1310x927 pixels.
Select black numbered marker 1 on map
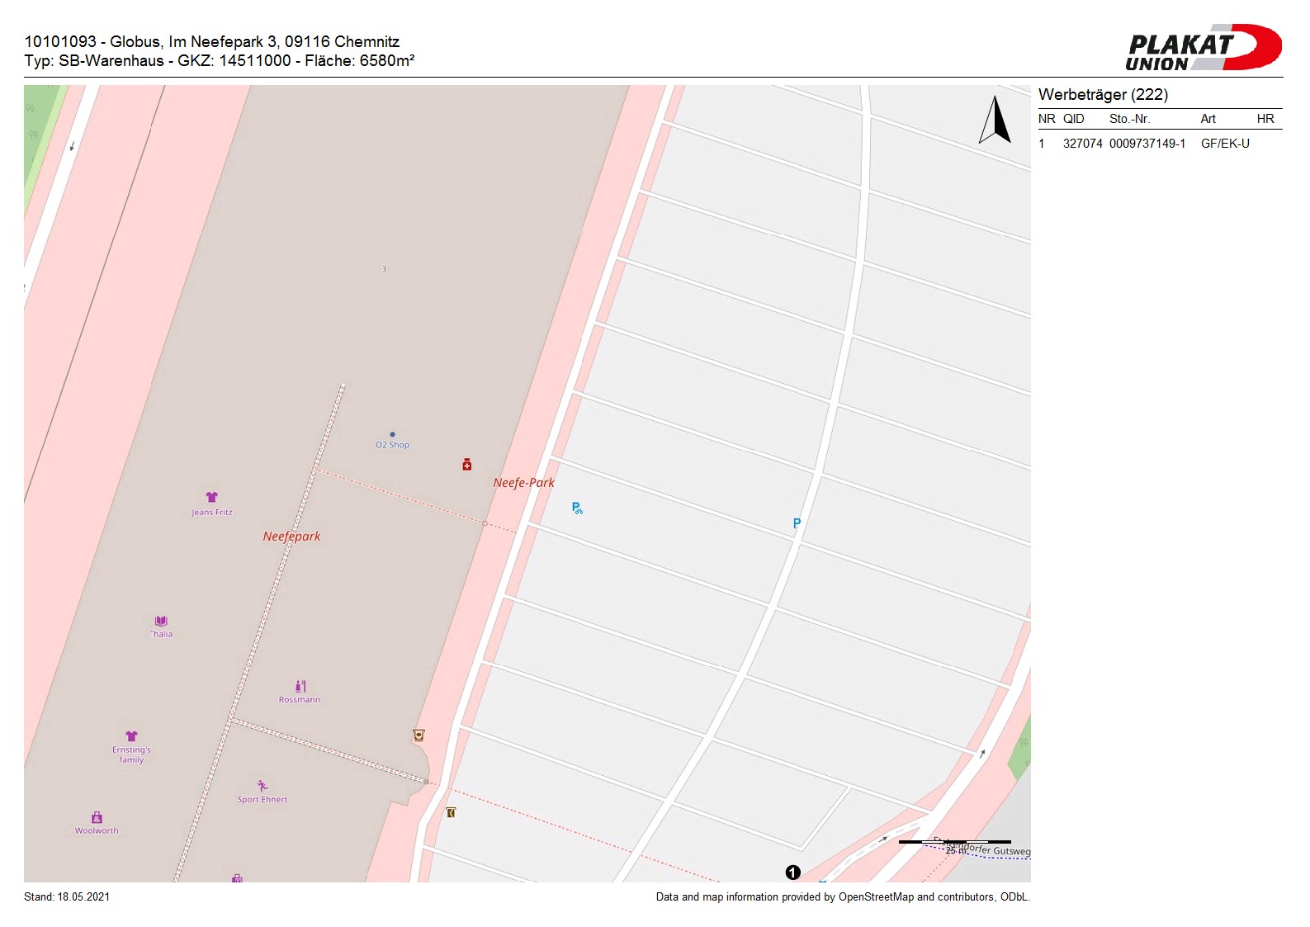pos(792,873)
